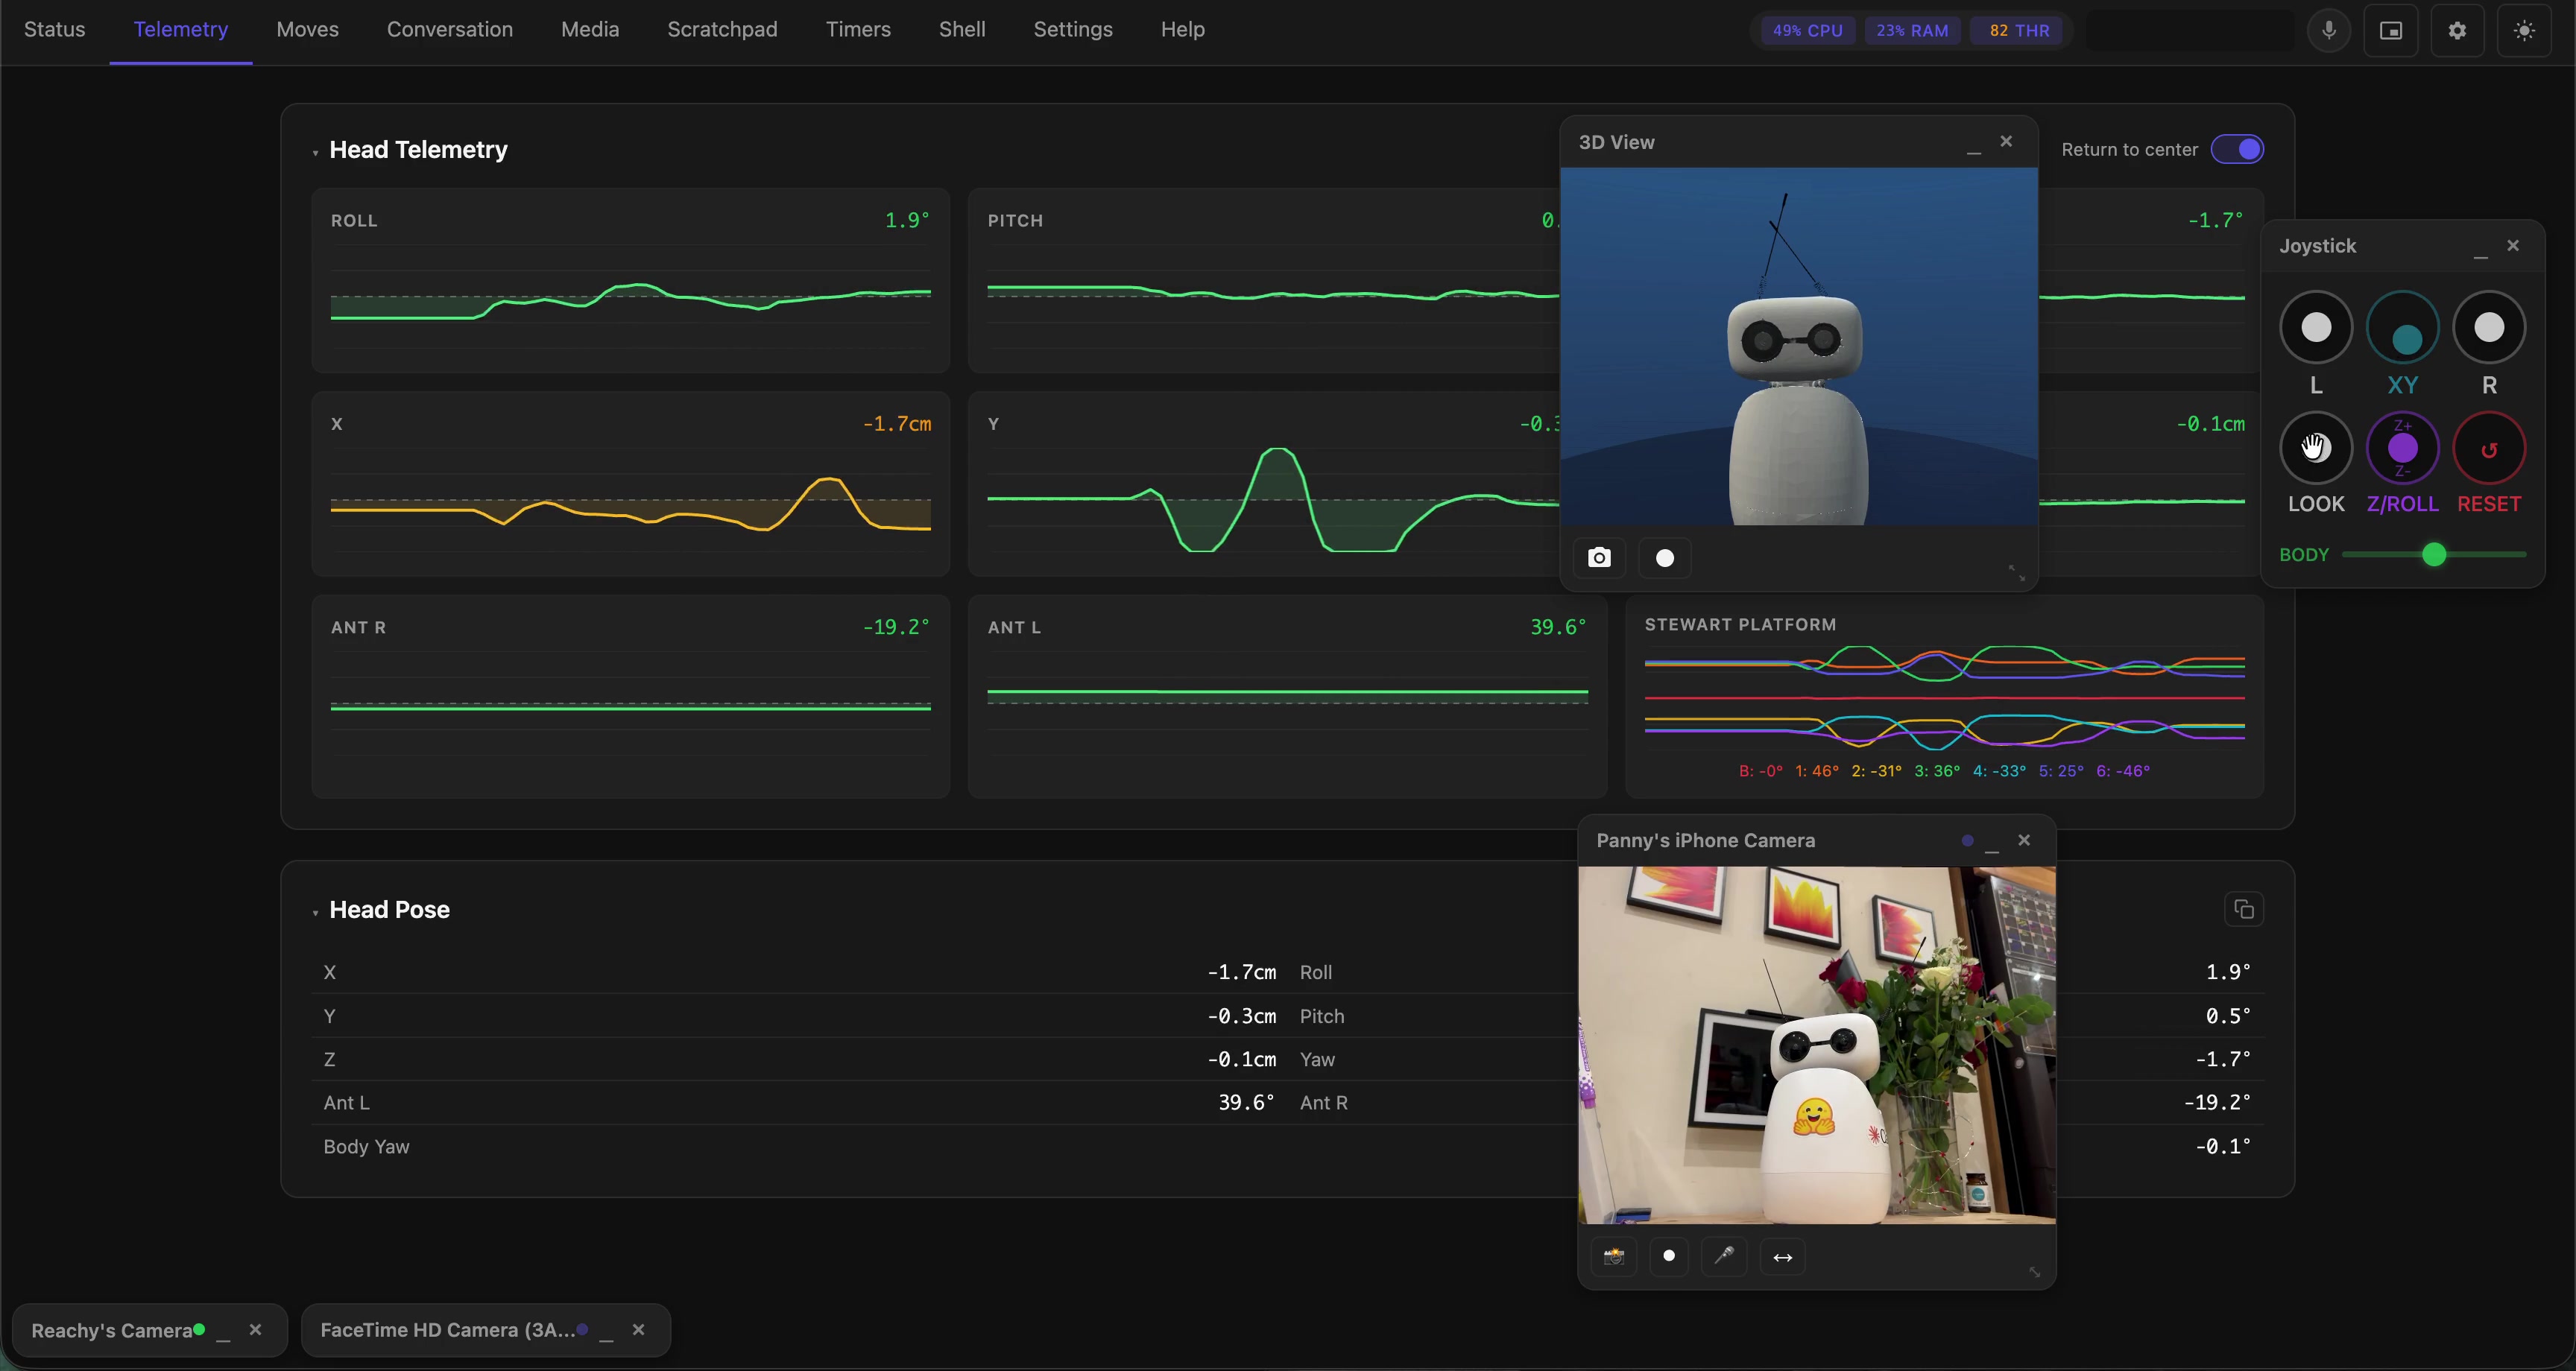The height and width of the screenshot is (1371, 2576).
Task: Click the Ant L value 39.6° in Head Pose
Action: pyautogui.click(x=1246, y=1102)
